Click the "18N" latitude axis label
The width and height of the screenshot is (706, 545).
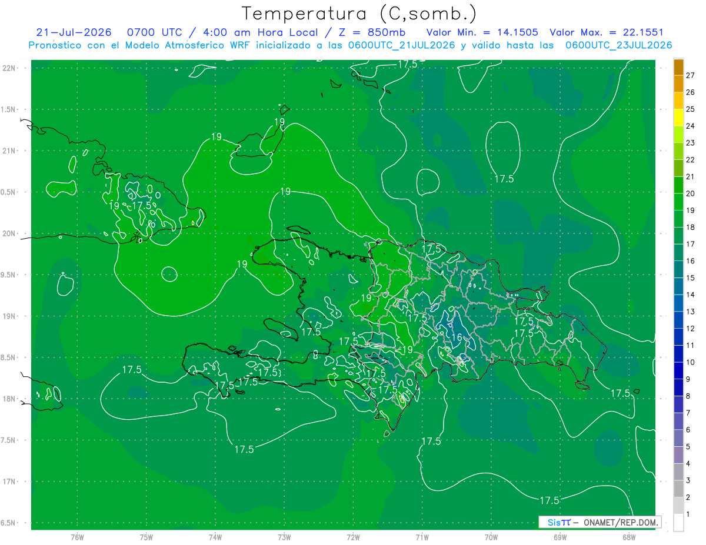(x=8, y=399)
